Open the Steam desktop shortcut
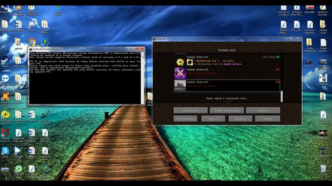 click(x=5, y=62)
